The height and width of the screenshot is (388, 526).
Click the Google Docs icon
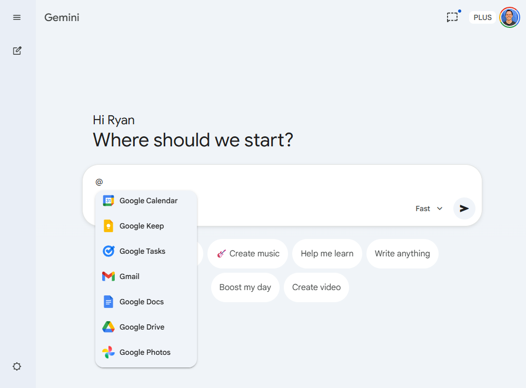108,302
